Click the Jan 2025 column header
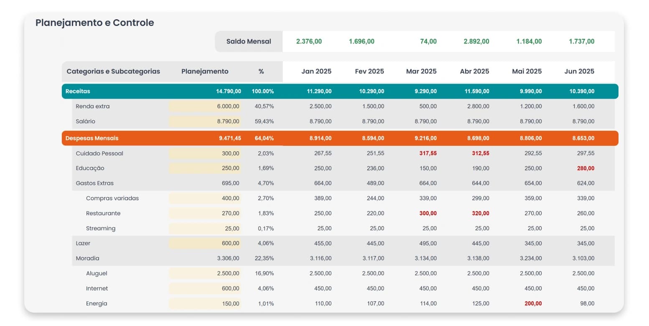Screen dimensions: 649x326 (316, 71)
